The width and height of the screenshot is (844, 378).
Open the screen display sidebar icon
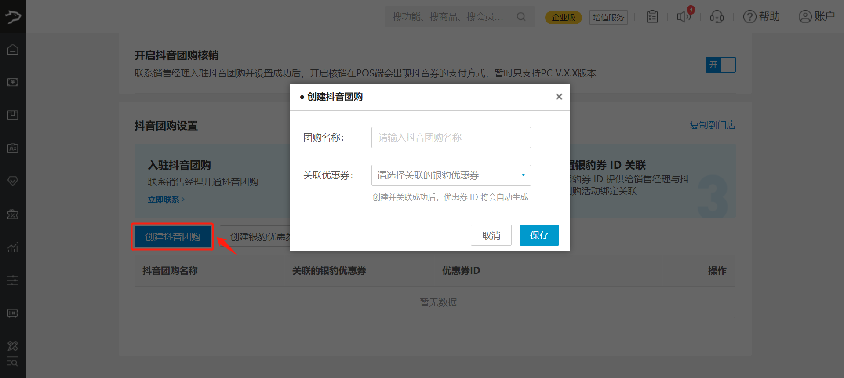pos(13,313)
